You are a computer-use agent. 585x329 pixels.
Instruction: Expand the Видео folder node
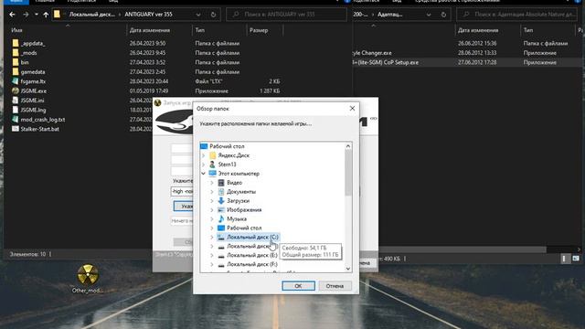coord(212,183)
